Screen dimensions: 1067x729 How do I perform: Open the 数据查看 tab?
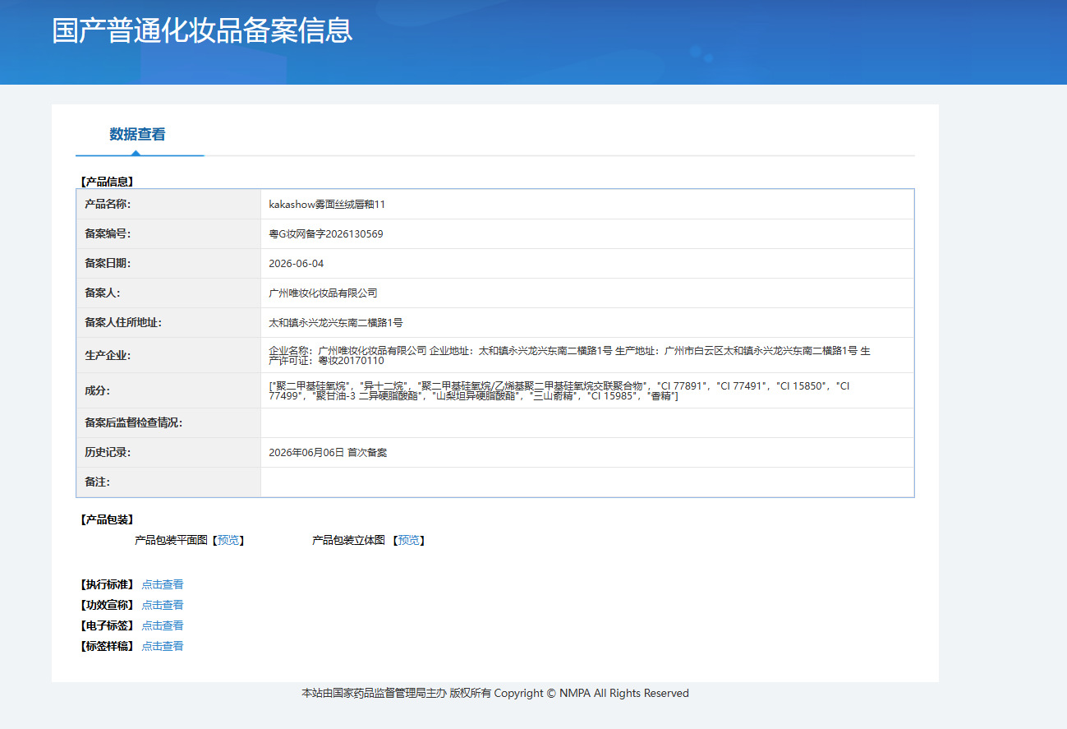(138, 134)
